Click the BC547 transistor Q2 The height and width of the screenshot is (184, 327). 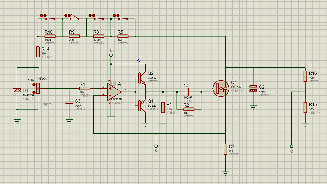(x=142, y=78)
